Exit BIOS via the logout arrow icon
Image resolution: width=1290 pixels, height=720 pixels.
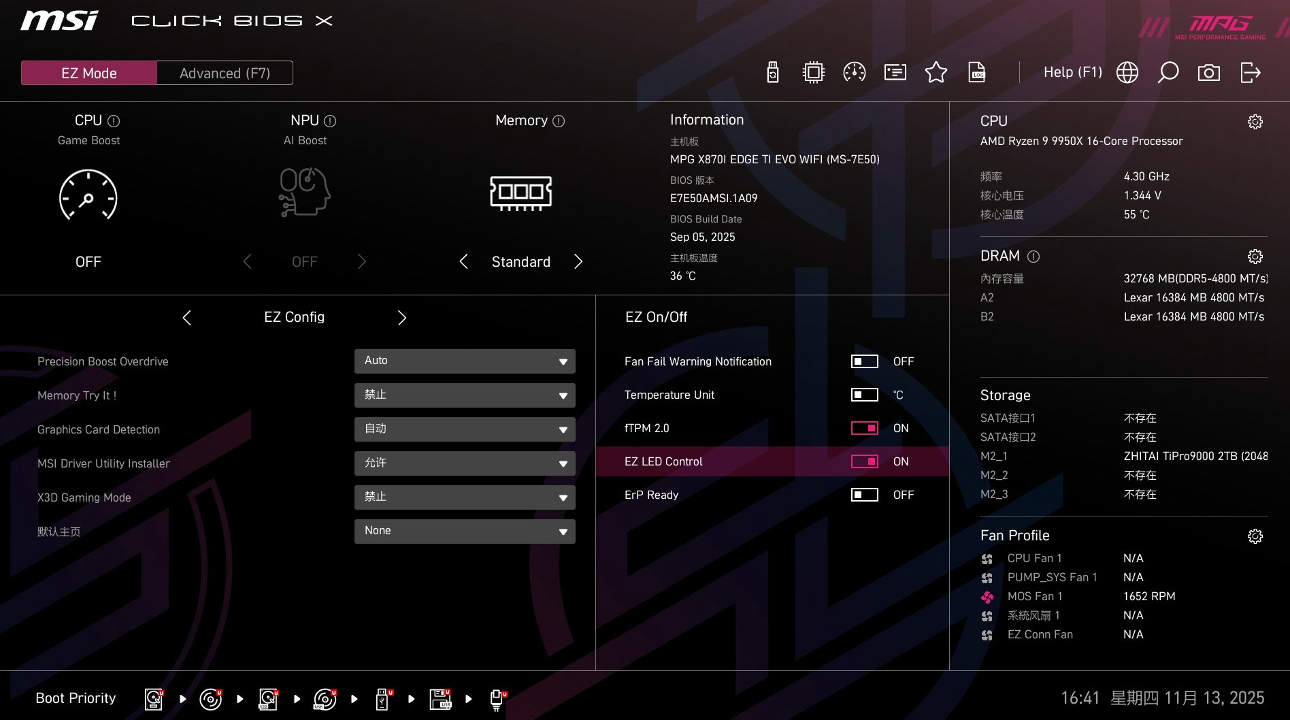(1251, 72)
